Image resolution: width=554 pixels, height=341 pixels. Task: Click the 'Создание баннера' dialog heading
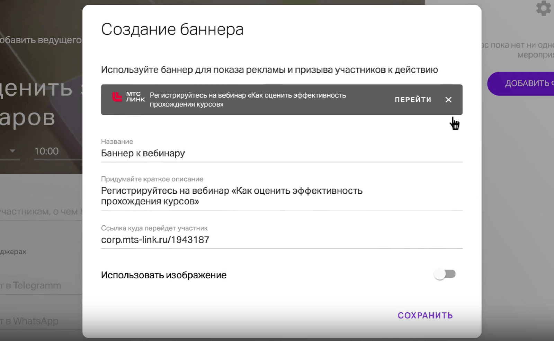click(172, 29)
